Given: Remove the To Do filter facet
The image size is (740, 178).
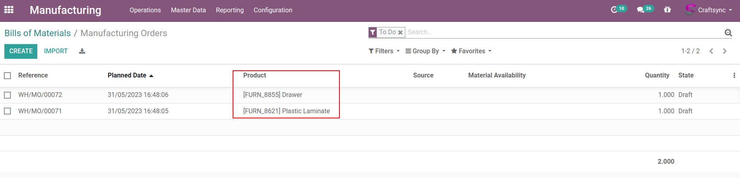Looking at the screenshot, I should pyautogui.click(x=401, y=33).
